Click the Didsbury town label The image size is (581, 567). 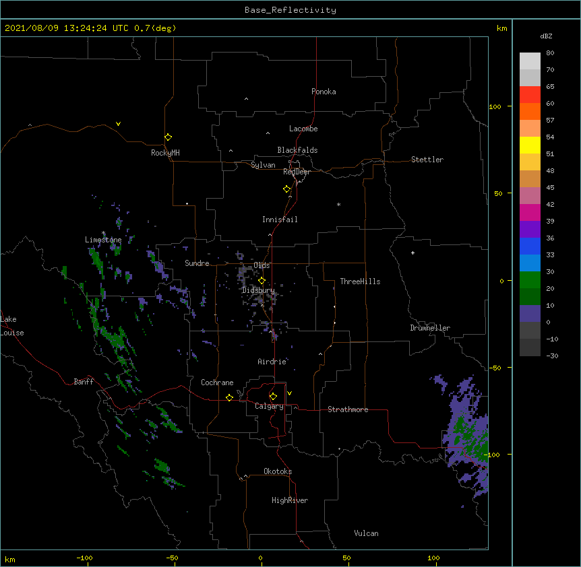(x=258, y=290)
